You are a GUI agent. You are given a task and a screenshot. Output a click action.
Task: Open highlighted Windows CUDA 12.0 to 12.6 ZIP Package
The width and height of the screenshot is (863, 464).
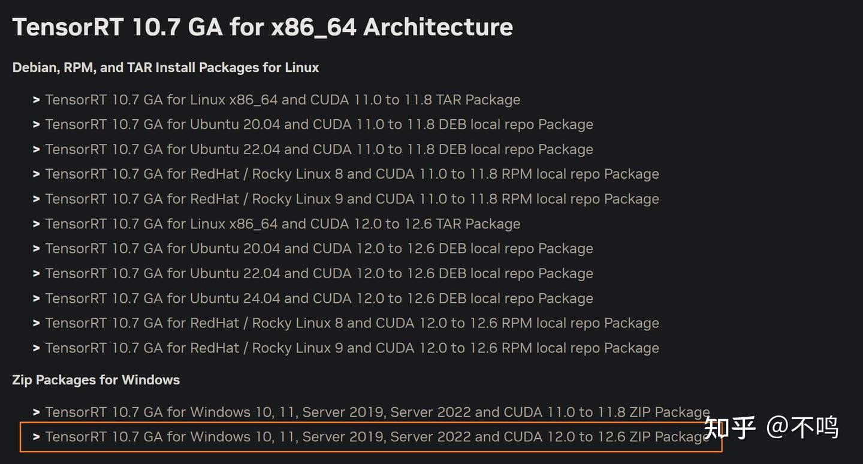[378, 437]
